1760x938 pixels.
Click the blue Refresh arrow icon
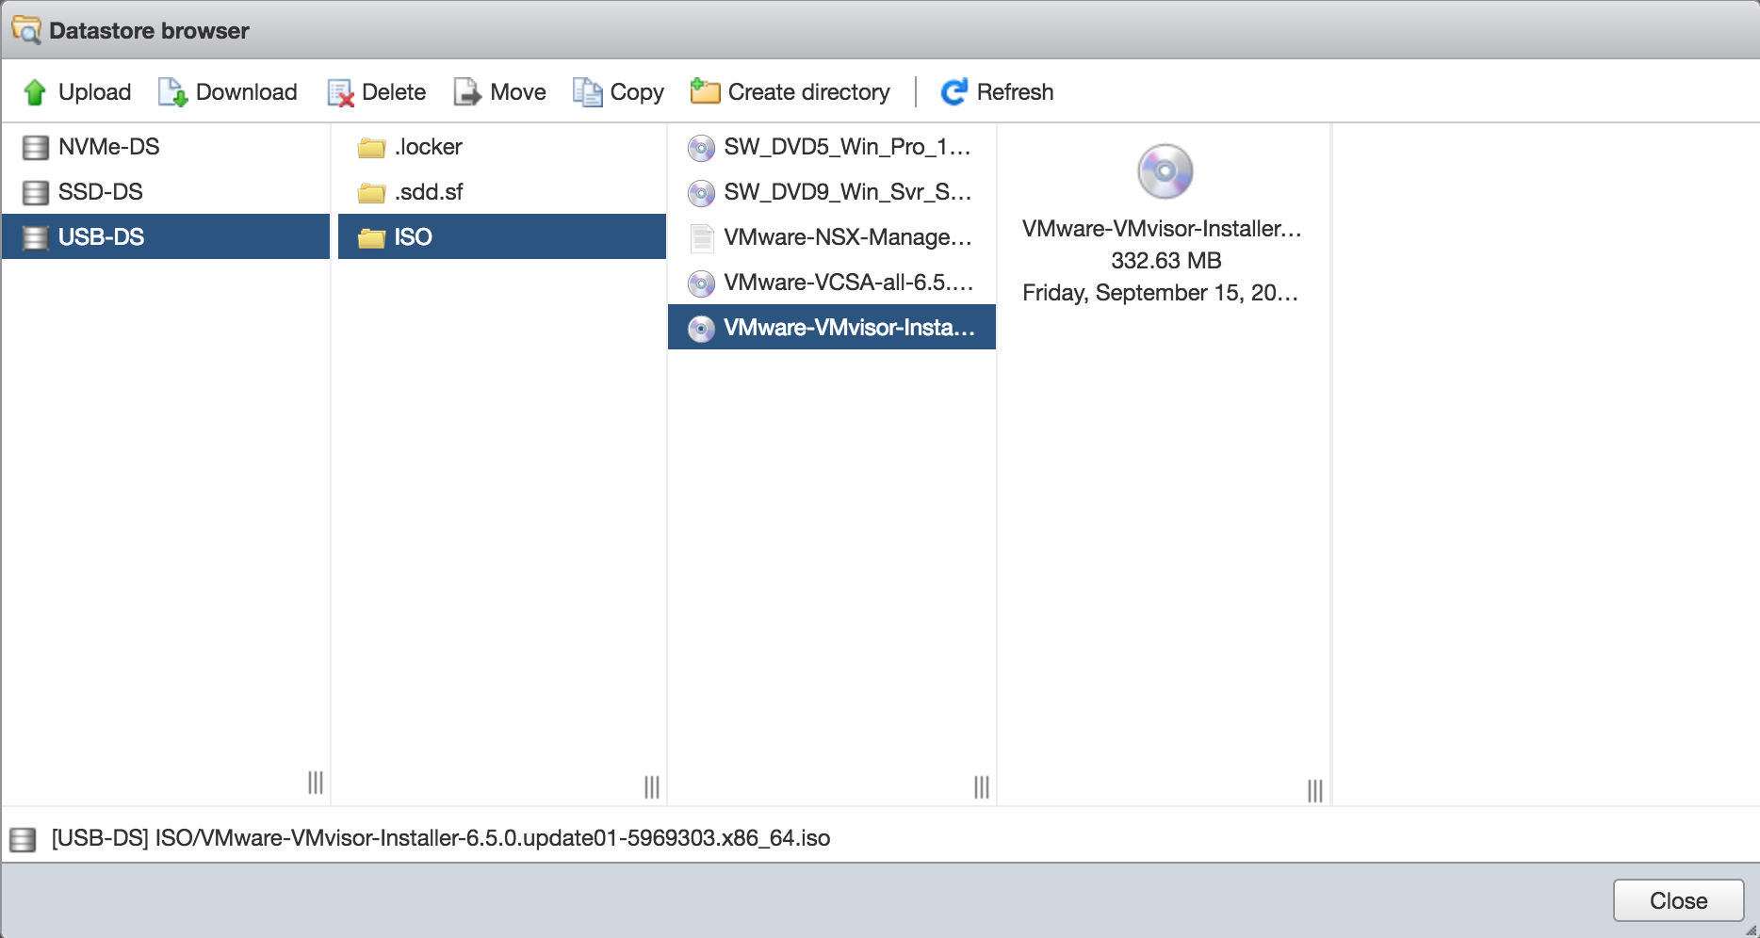pos(954,91)
